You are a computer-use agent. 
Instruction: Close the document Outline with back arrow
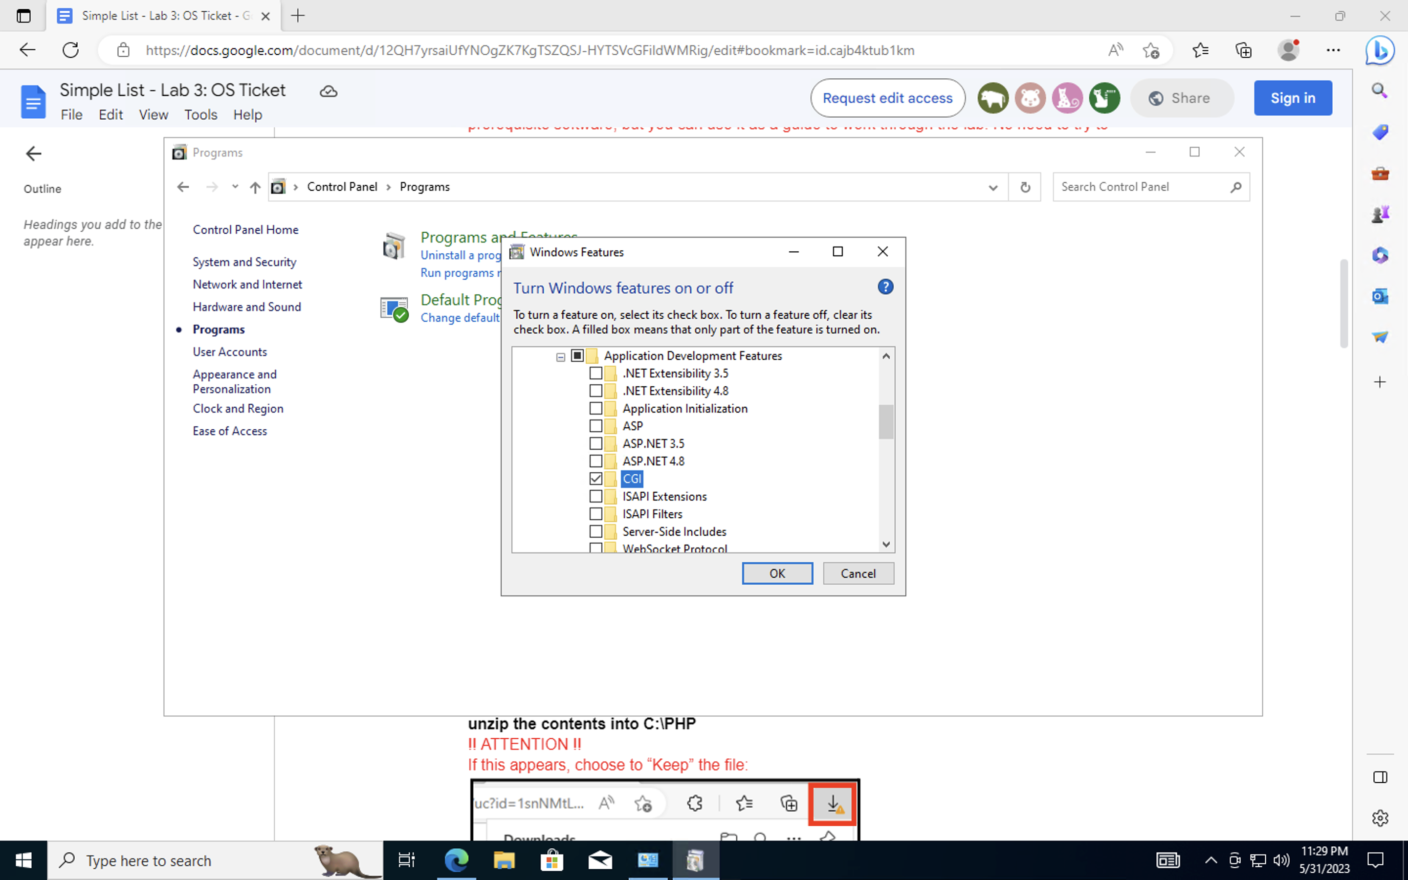34,154
